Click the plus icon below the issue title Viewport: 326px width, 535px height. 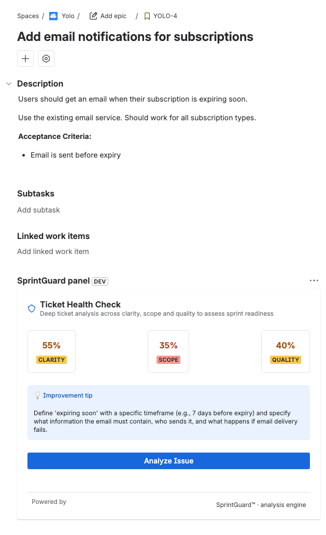tap(25, 58)
